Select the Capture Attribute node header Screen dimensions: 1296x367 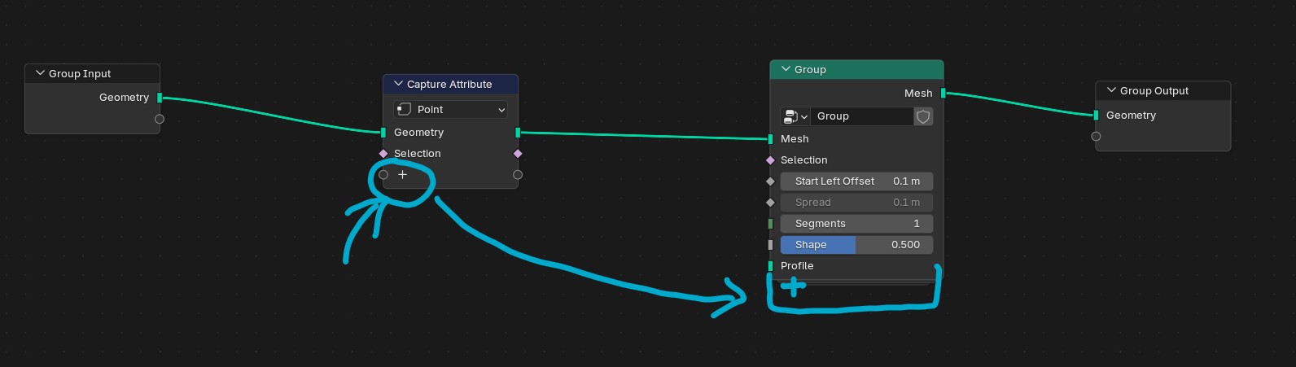pos(450,84)
